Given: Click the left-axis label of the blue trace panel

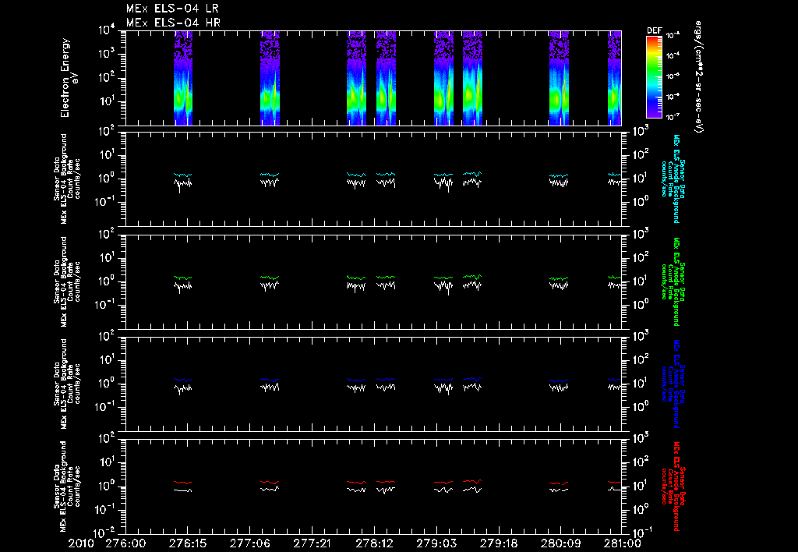Looking at the screenshot, I should point(67,384).
